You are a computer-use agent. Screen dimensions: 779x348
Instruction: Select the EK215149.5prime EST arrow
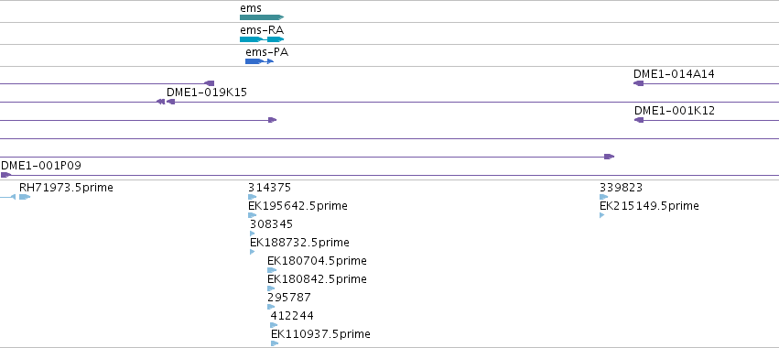(x=602, y=215)
